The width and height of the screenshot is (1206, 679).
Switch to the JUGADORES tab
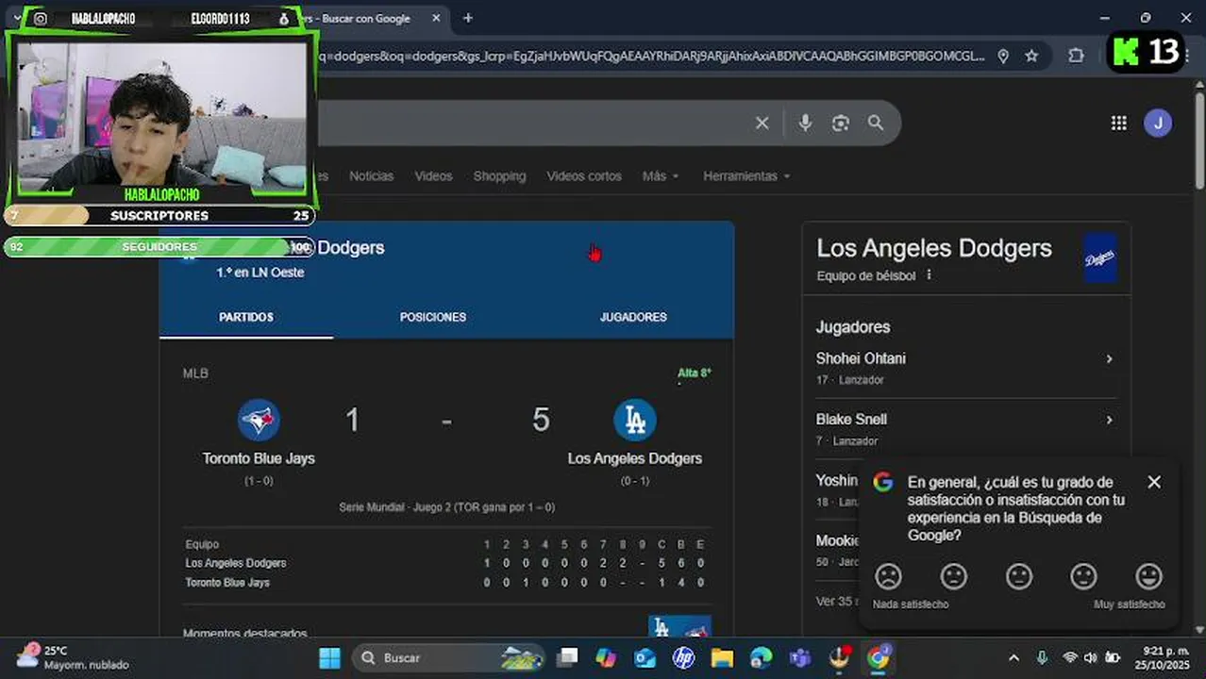tap(633, 317)
